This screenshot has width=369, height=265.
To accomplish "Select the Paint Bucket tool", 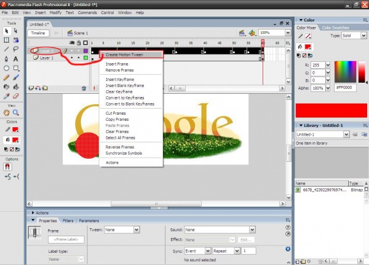I will tap(16, 86).
